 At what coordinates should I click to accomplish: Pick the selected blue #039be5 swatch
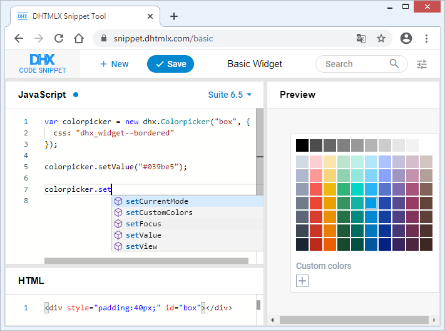tap(371, 203)
